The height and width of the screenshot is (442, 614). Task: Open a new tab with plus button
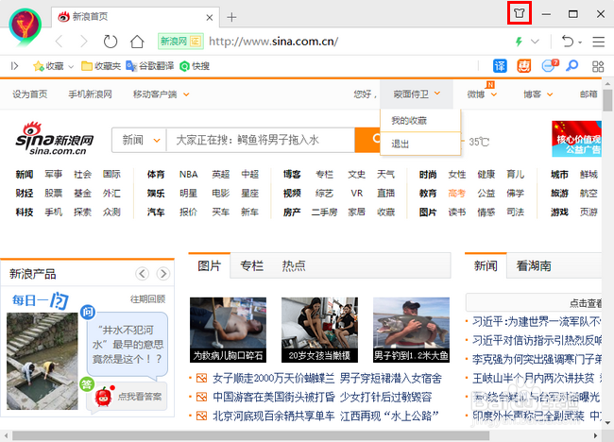pos(231,17)
